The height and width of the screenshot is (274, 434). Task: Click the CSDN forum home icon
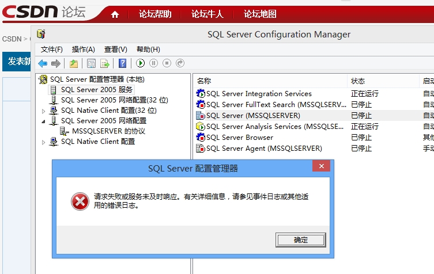[115, 14]
